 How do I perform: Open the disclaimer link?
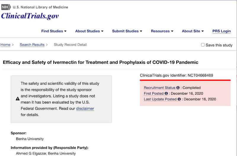(85, 109)
